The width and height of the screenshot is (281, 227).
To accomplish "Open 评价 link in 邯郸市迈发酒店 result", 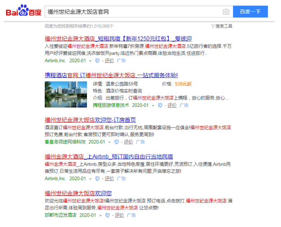I will click(x=119, y=215).
